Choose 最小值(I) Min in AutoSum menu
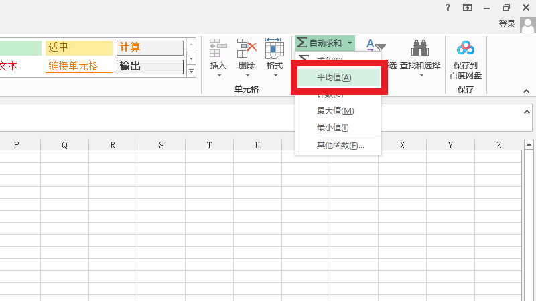 click(333, 128)
